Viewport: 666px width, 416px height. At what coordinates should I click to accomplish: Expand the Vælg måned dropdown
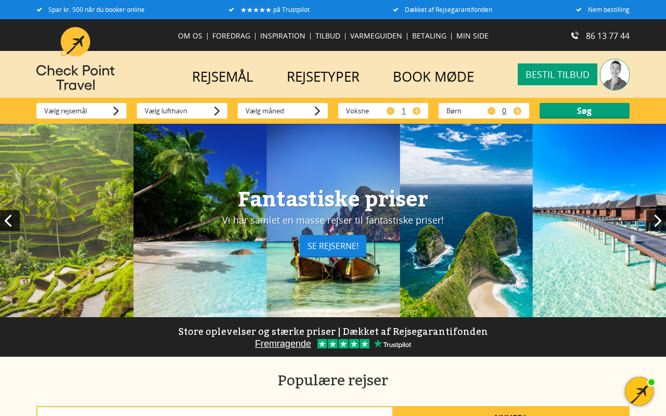click(283, 111)
